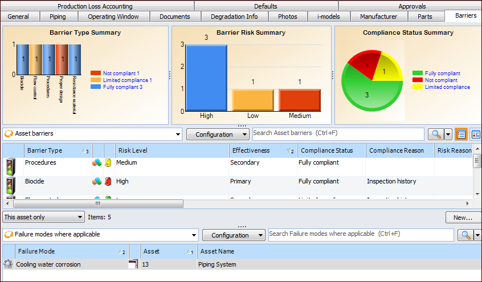Select the Cooling water corrosion row
The image size is (482, 282).
pos(242,264)
